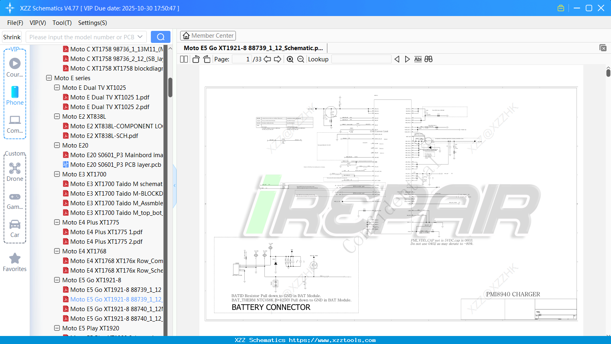Enable two-page view mode
This screenshot has width=611, height=344.
(x=183, y=59)
